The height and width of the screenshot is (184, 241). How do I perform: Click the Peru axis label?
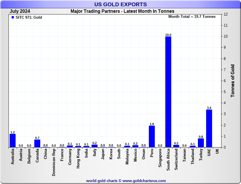152,153
